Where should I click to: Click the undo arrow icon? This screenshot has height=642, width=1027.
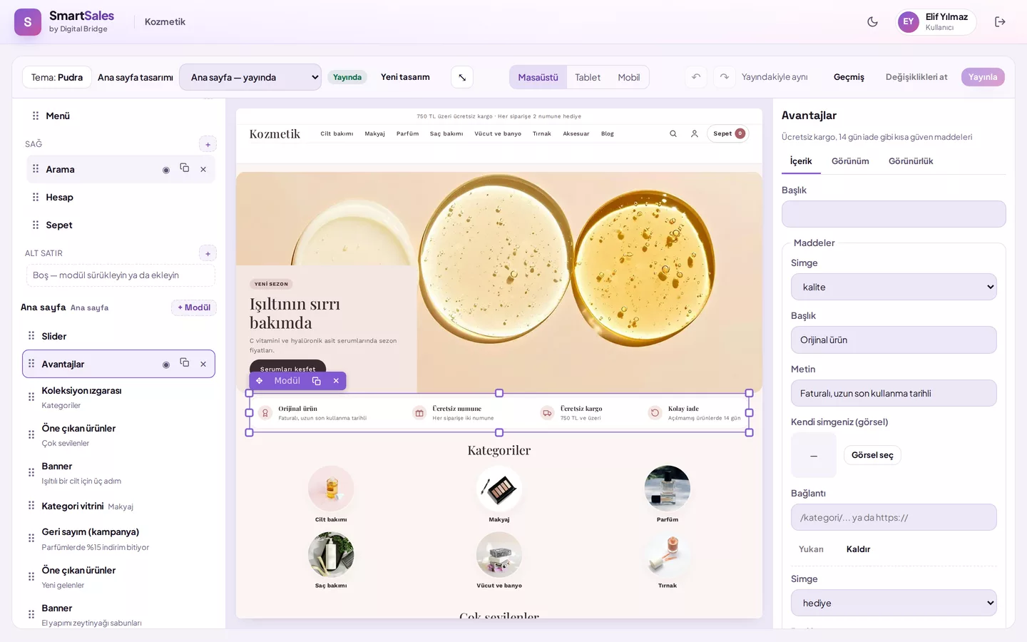pos(696,77)
